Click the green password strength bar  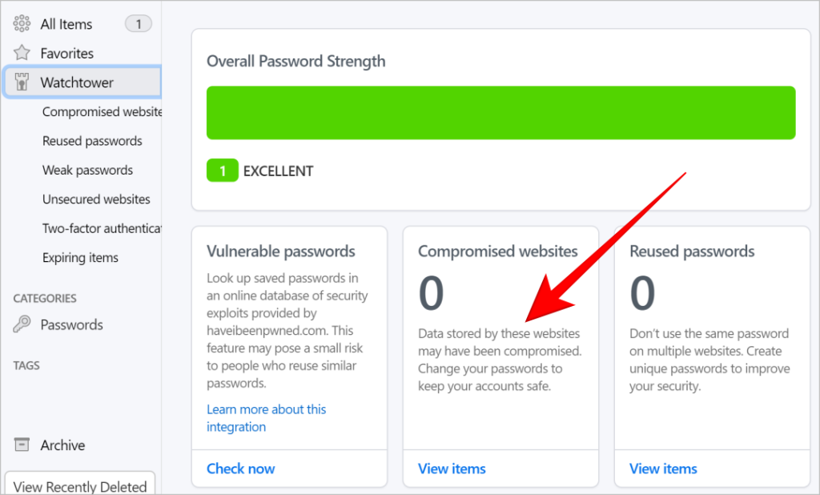[500, 113]
